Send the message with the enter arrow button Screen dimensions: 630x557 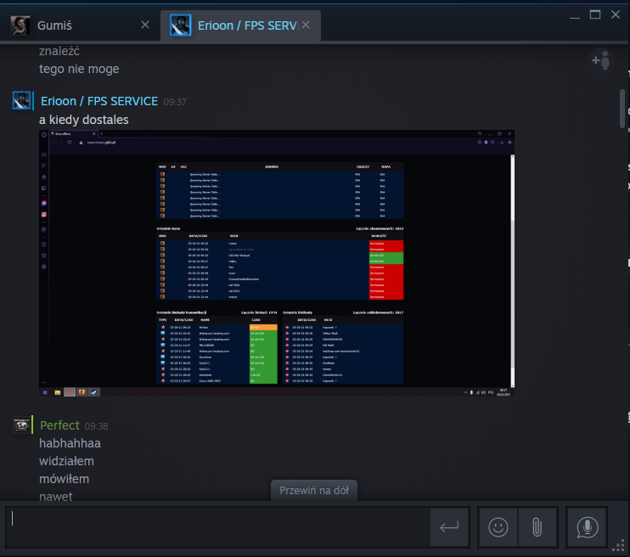pos(449,527)
